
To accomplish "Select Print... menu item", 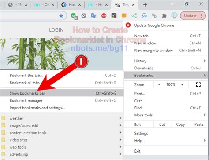I will 166,94.
